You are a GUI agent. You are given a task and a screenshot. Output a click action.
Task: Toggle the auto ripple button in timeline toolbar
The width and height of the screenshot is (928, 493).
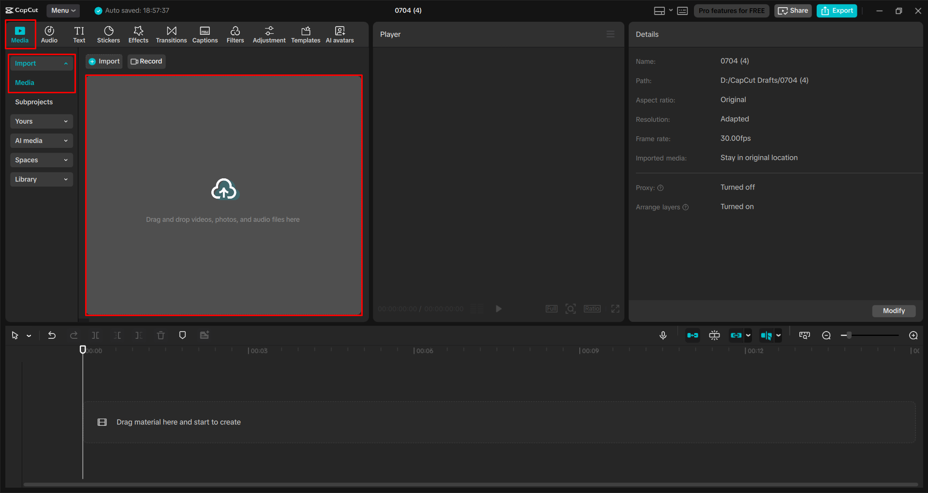(x=692, y=335)
